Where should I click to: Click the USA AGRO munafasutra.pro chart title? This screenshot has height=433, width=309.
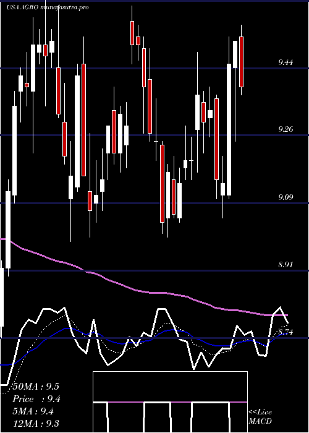[x=48, y=7]
